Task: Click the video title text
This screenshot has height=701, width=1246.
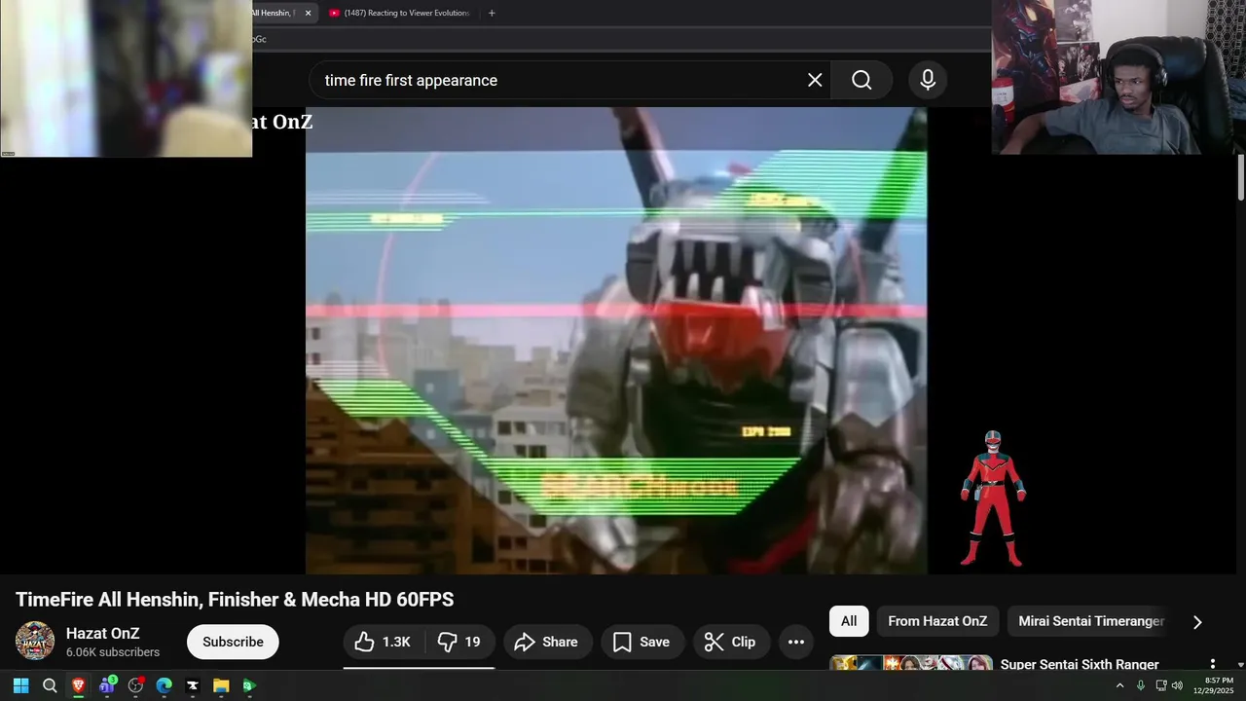Action: [x=235, y=600]
